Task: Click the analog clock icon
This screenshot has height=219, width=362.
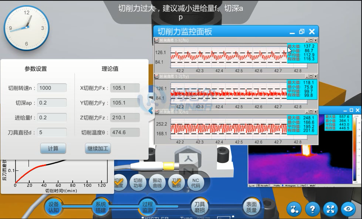Action: pyautogui.click(x=26, y=28)
